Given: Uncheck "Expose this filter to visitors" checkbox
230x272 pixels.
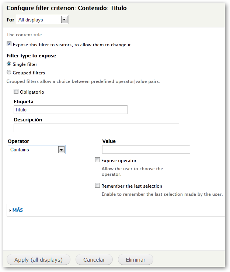Looking at the screenshot, I should pyautogui.click(x=9, y=44).
